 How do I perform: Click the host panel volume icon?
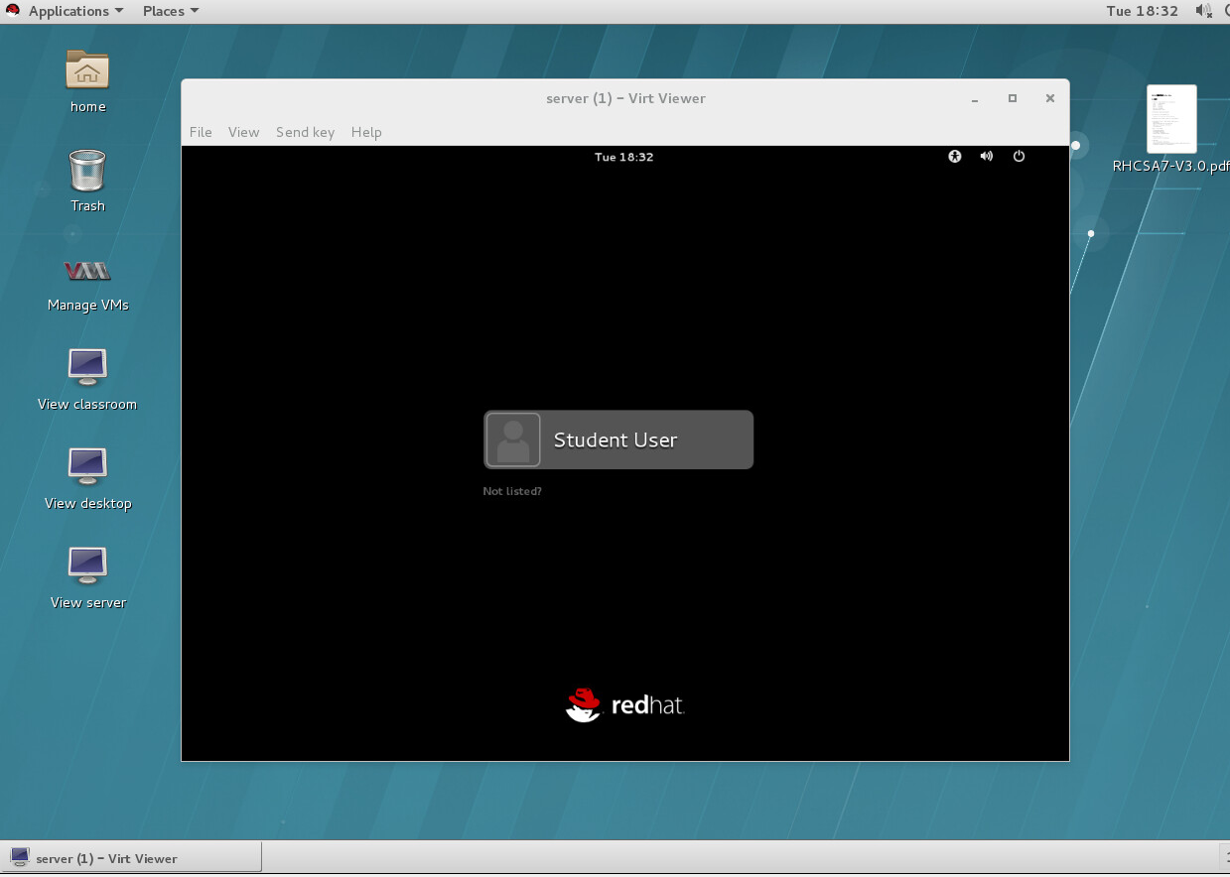(x=1203, y=11)
